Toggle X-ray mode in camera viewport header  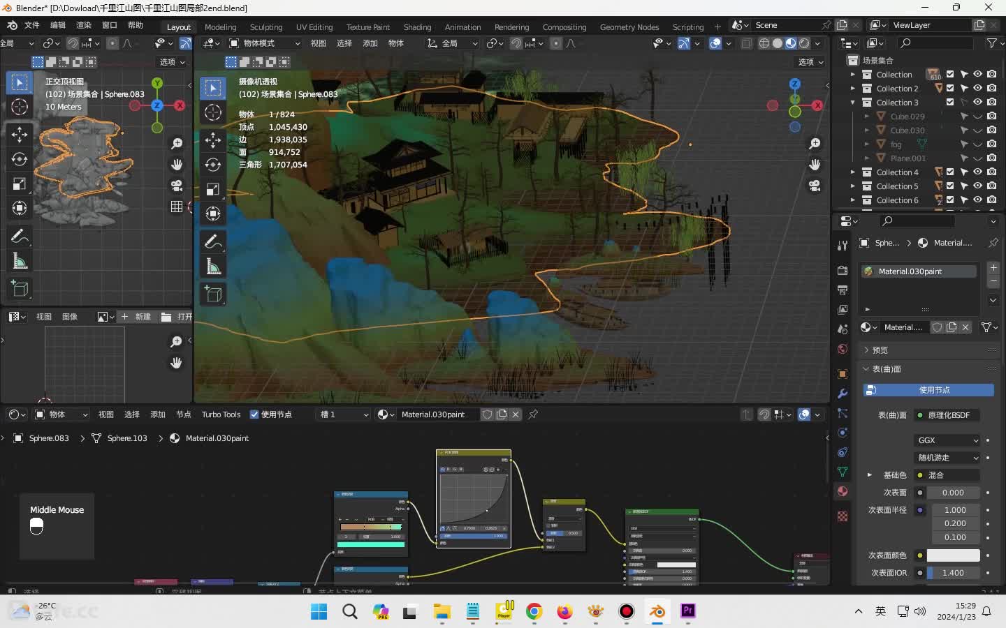click(746, 43)
